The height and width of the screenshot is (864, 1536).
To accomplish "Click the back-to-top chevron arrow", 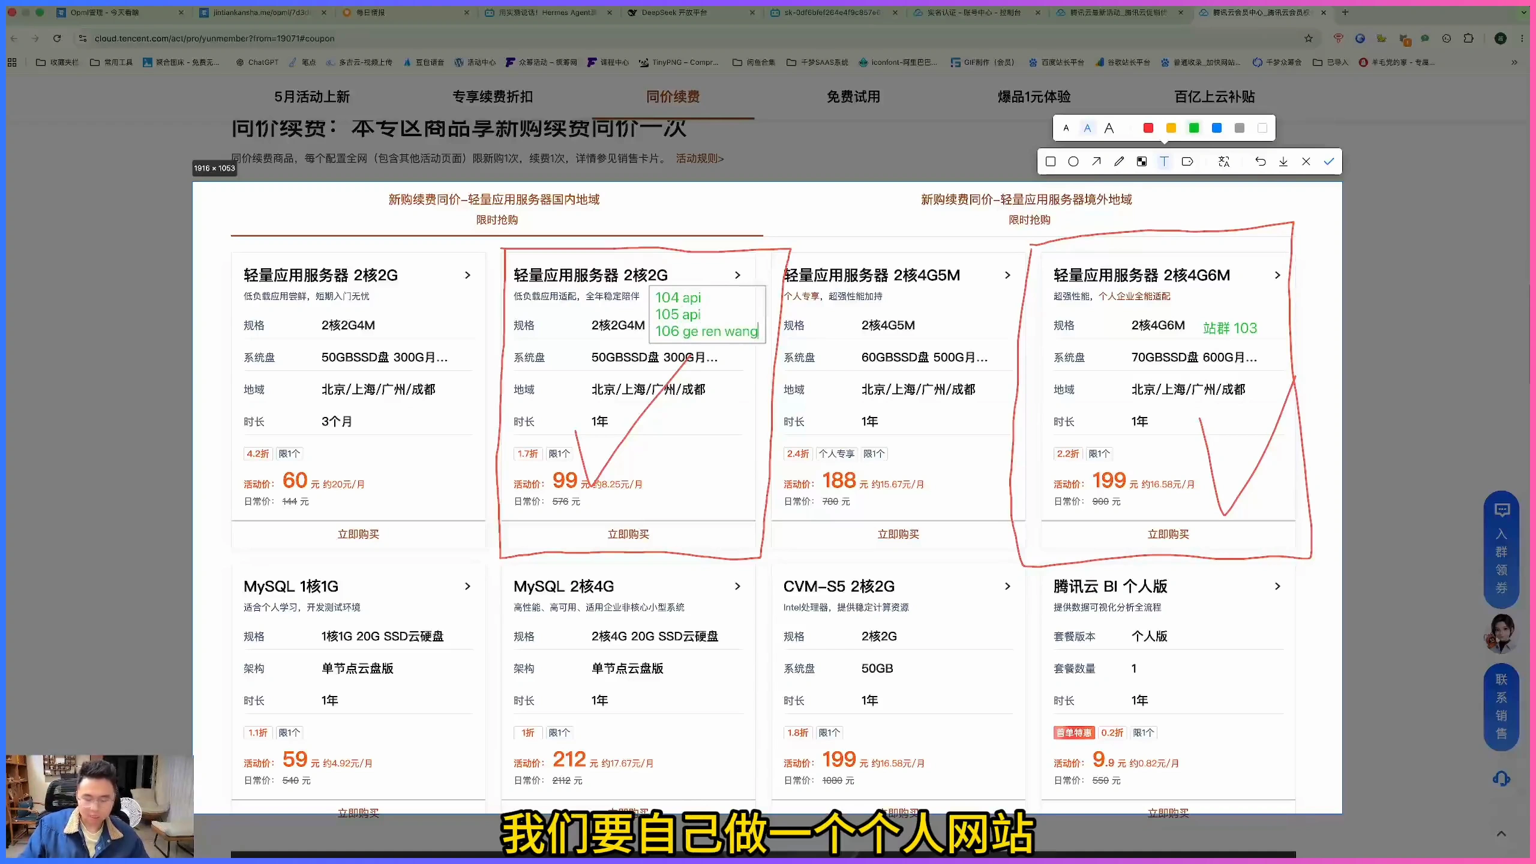I will point(1501,833).
